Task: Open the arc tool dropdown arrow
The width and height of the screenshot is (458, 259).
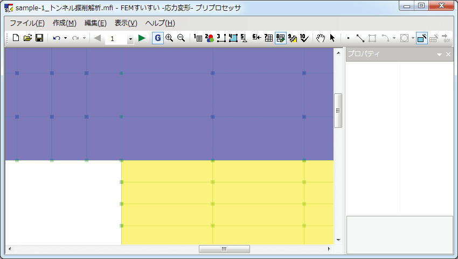Action: coord(394,38)
